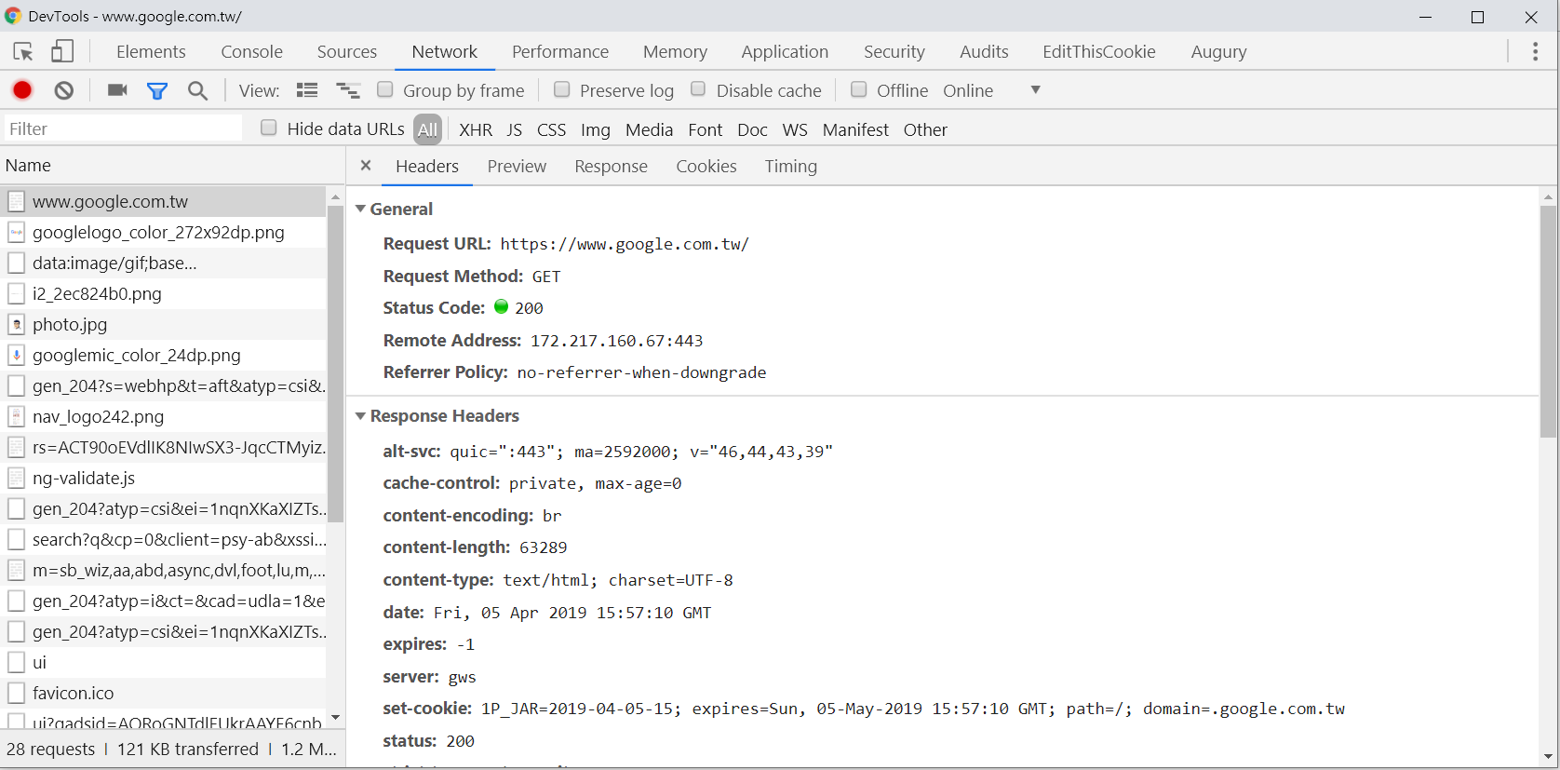Filter requests by CSS type
The height and width of the screenshot is (770, 1560).
[x=551, y=129]
